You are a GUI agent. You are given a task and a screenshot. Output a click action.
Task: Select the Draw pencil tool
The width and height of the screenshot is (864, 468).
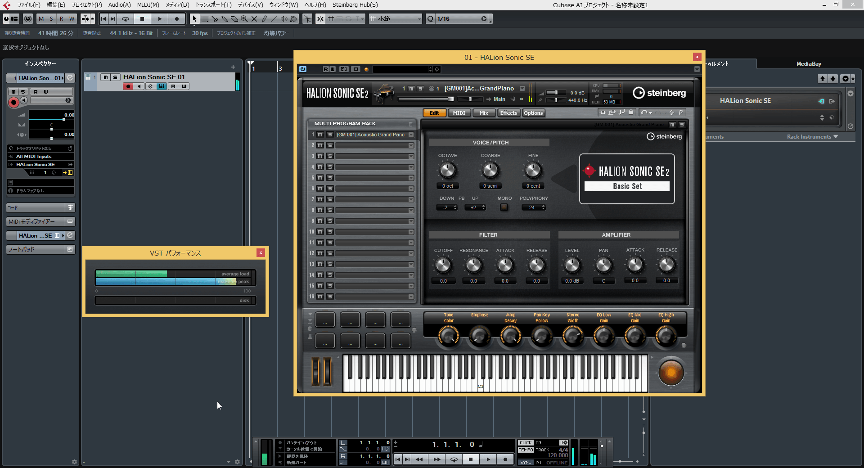click(264, 19)
